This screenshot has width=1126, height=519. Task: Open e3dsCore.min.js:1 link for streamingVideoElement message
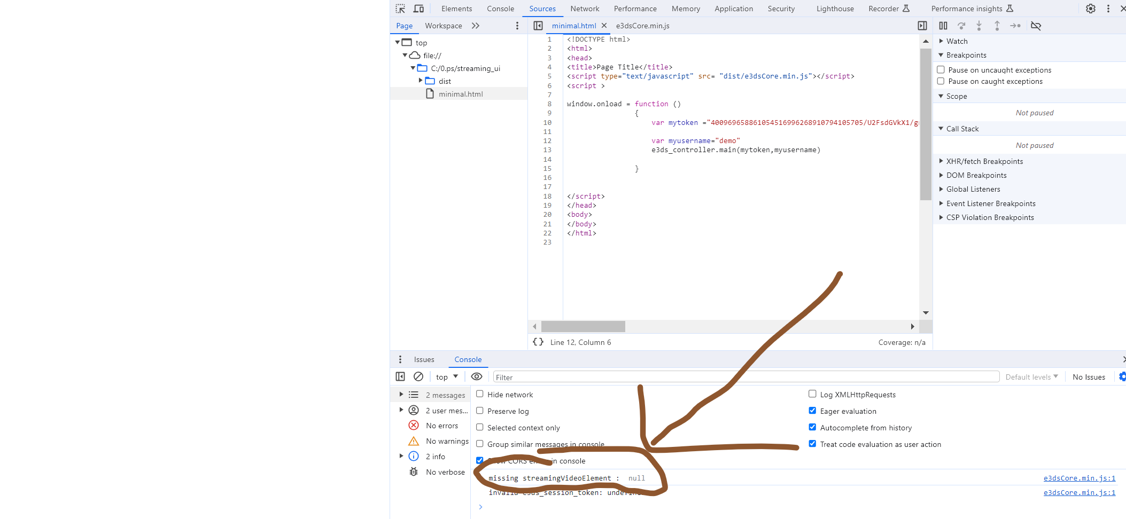point(1080,478)
